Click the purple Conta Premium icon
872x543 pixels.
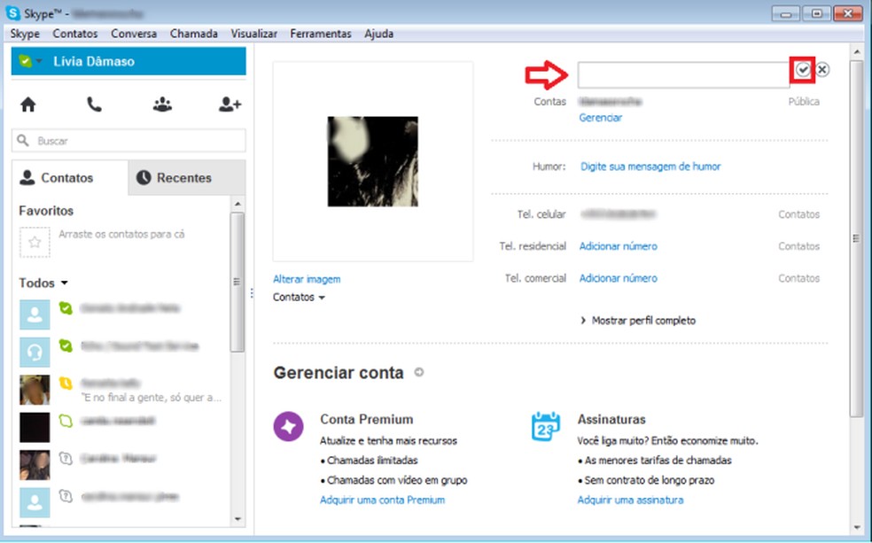coord(288,426)
